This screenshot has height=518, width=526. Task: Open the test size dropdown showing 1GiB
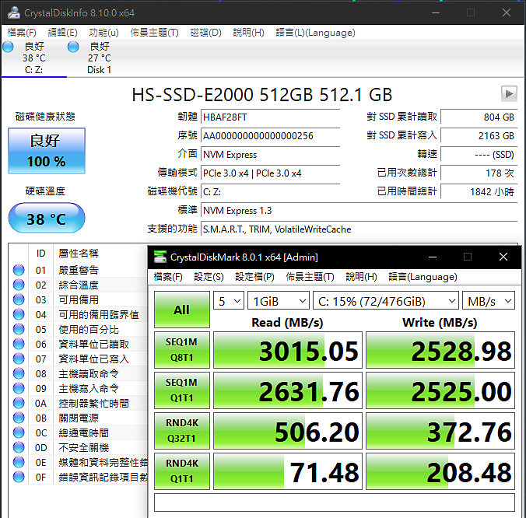[279, 301]
